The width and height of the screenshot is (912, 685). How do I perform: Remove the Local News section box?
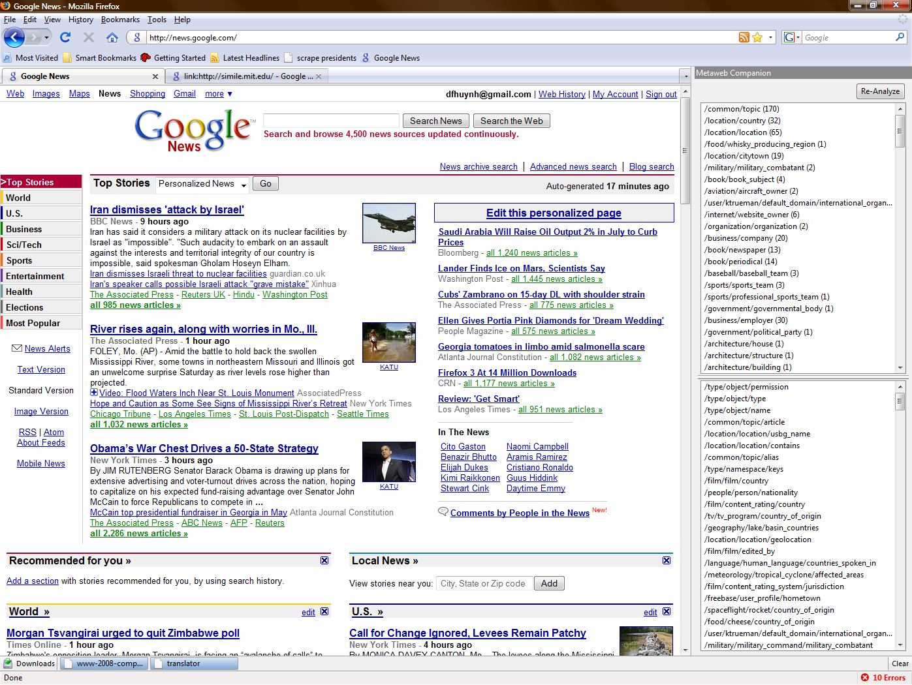pos(667,560)
